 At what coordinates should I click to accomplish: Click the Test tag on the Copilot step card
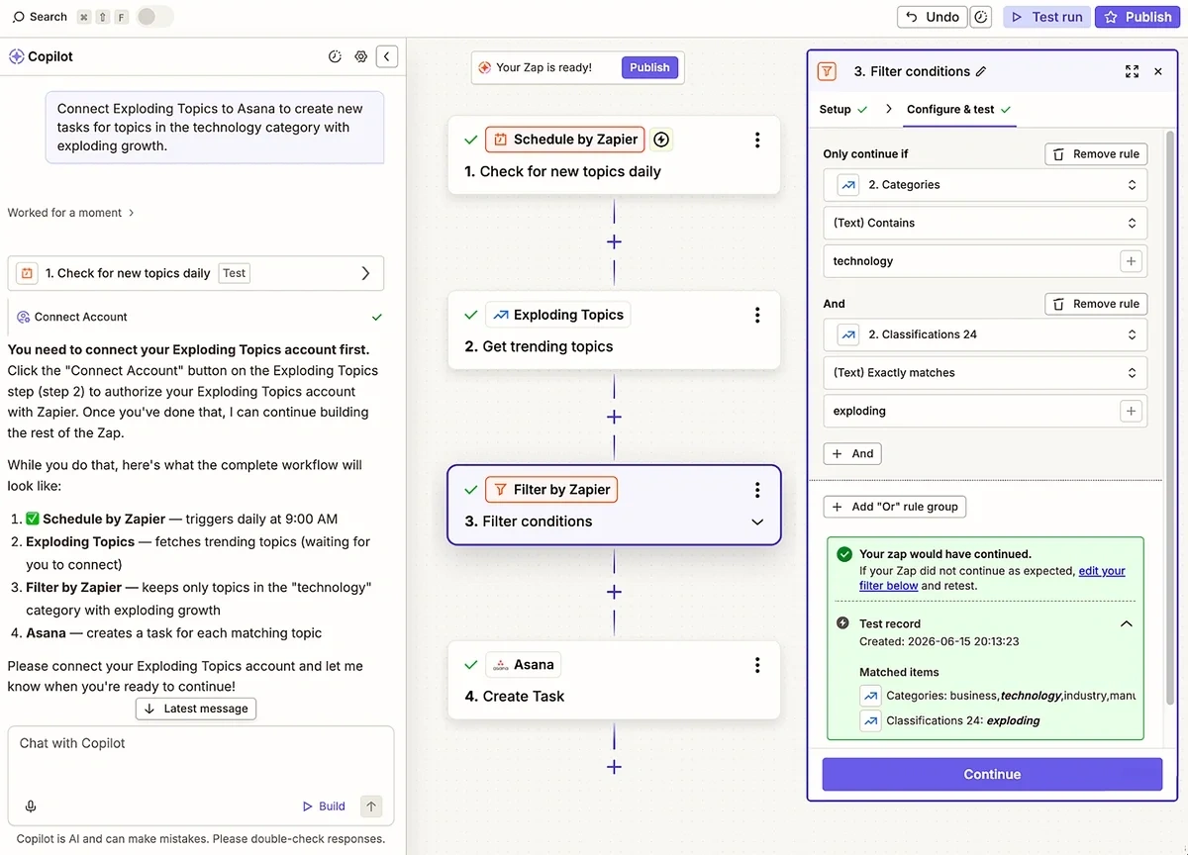pyautogui.click(x=234, y=273)
